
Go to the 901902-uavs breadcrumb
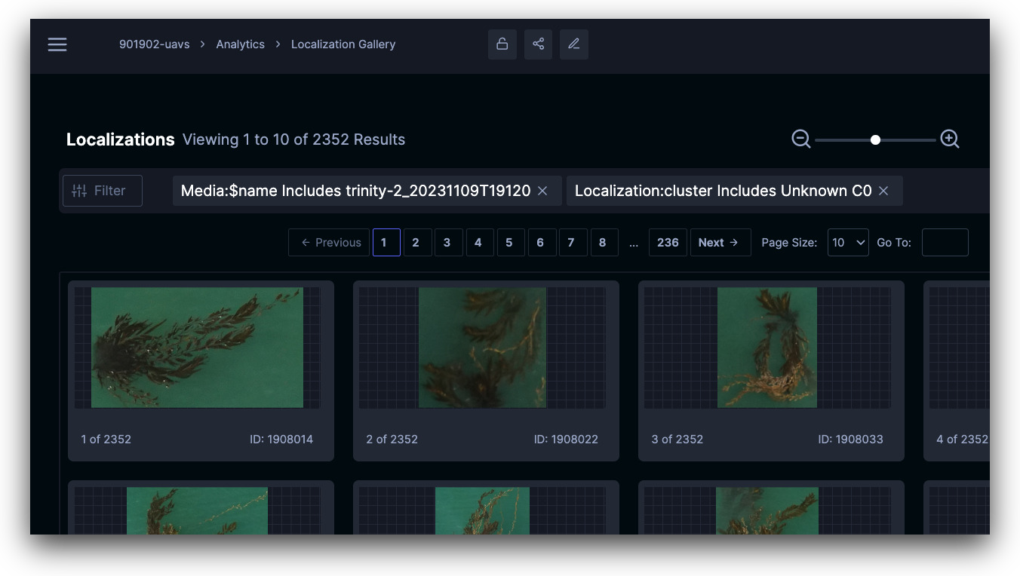(154, 44)
